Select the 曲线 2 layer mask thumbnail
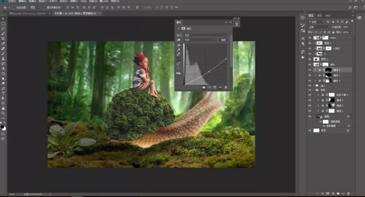This screenshot has width=365, height=197. click(332, 106)
